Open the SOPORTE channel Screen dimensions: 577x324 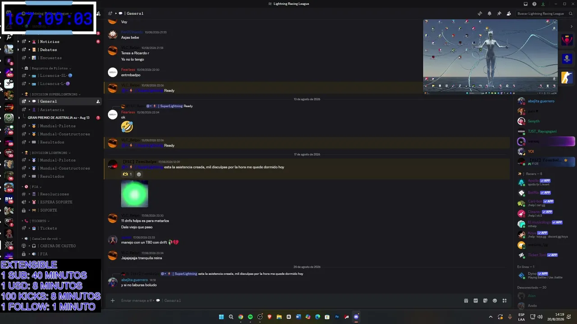tap(61, 210)
